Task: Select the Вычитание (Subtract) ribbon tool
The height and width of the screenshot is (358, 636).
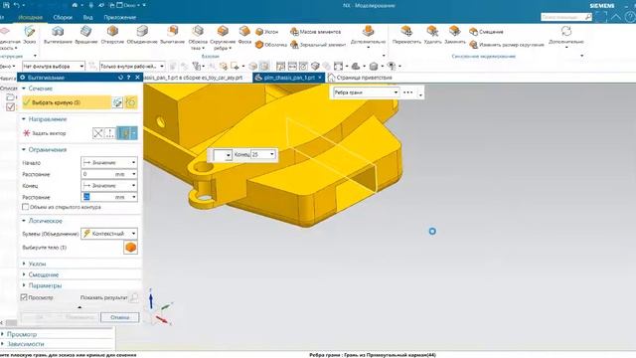Action: 172,35
